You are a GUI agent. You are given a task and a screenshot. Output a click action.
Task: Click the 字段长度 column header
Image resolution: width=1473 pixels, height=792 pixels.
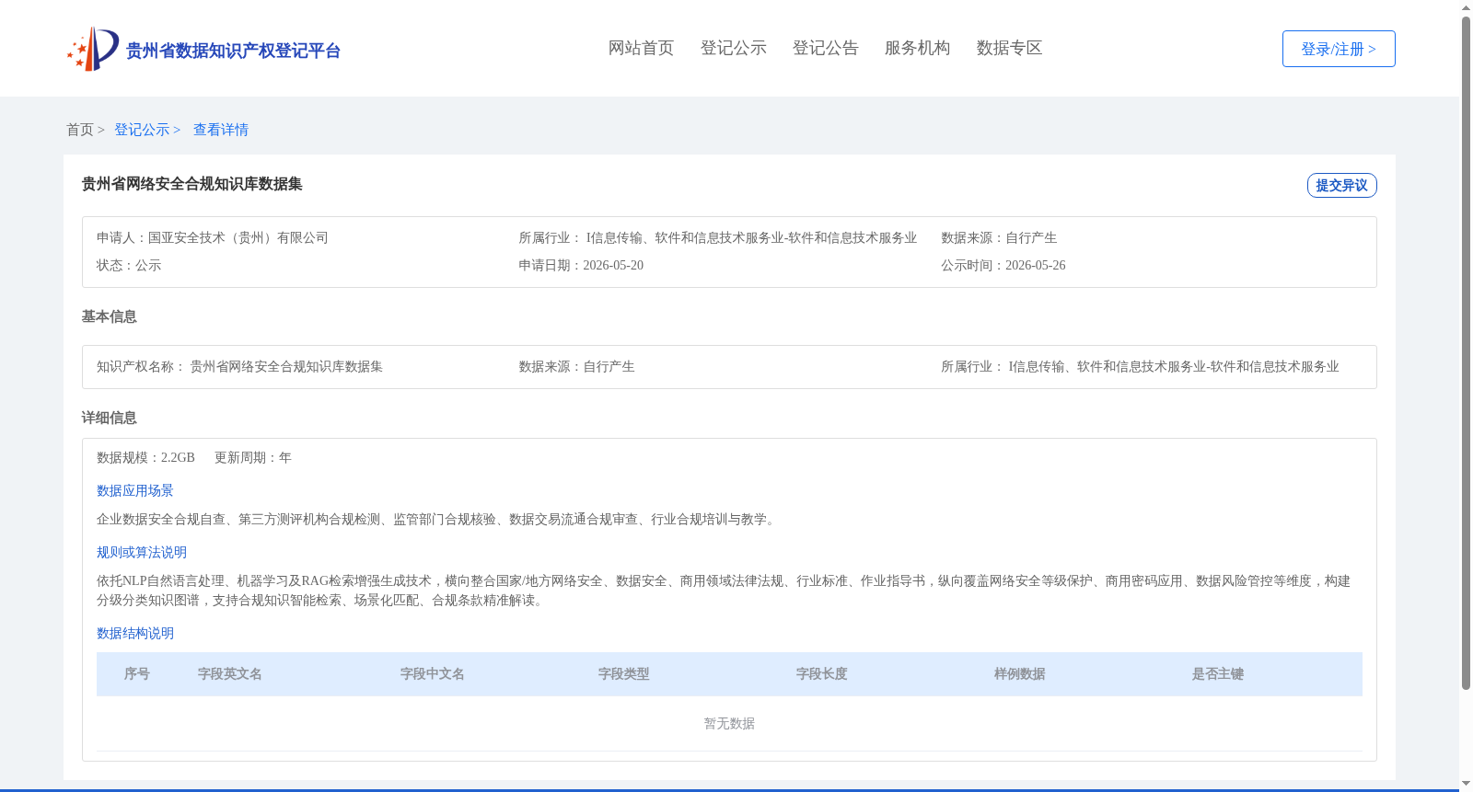(822, 674)
